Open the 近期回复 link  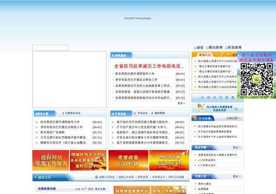233,118
